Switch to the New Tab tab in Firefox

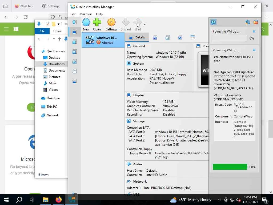point(24,6)
